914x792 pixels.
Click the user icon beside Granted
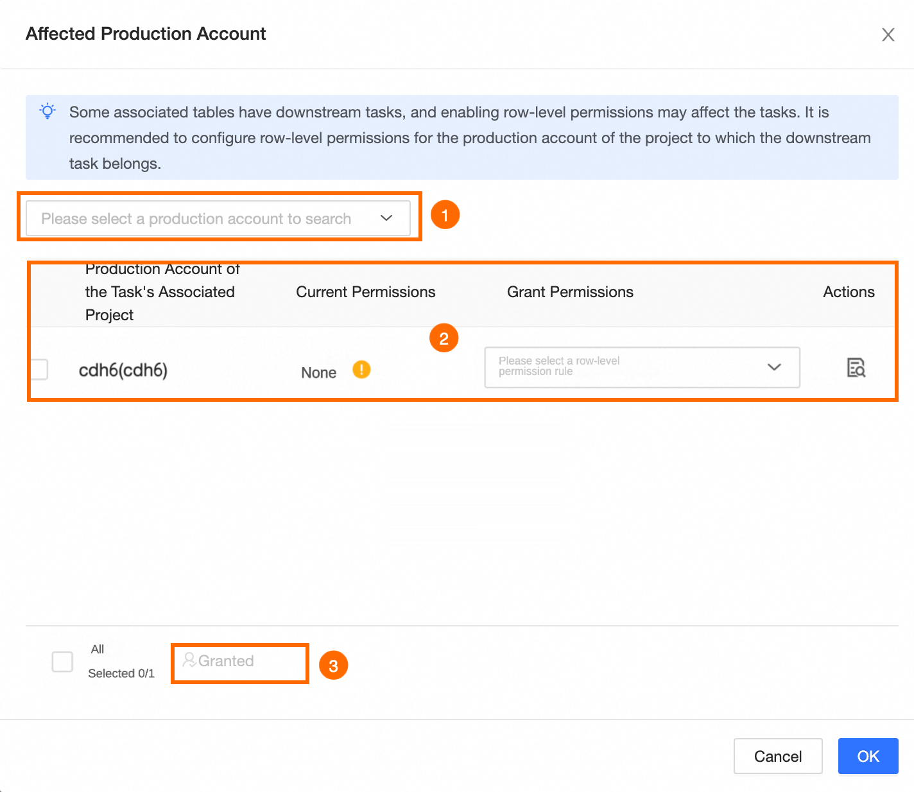pyautogui.click(x=189, y=660)
